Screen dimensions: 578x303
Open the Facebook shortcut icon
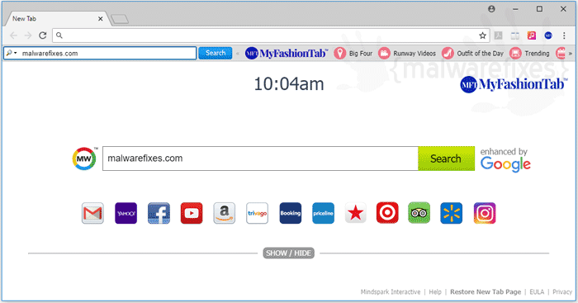[159, 213]
